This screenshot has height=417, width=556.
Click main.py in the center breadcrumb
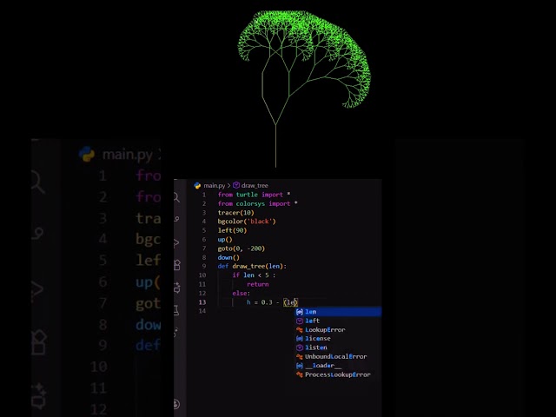click(215, 185)
